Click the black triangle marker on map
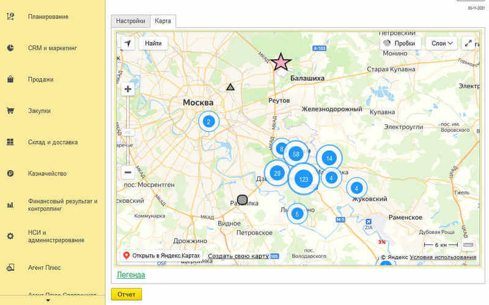Viewport: 489px width, 305px height. (230, 87)
